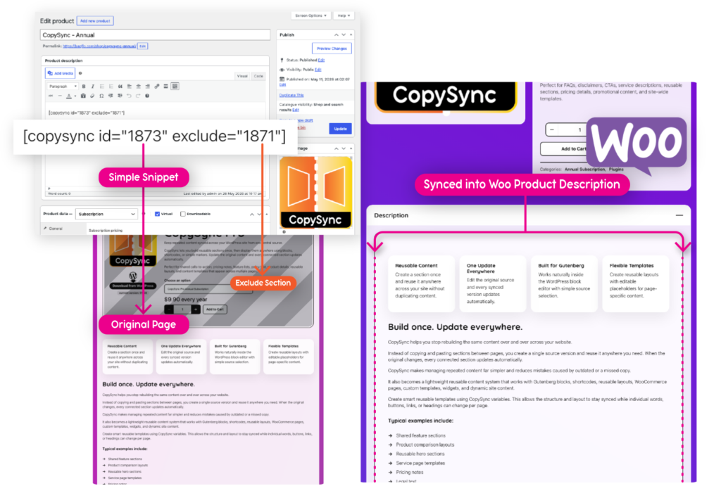Click Add to Cart on Woo product page
Image resolution: width=721 pixels, height=498 pixels.
[565, 149]
